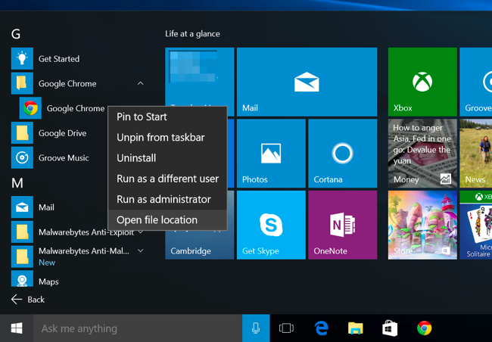The height and width of the screenshot is (342, 492).
Task: Click the Task View taskbar button
Action: 286,328
